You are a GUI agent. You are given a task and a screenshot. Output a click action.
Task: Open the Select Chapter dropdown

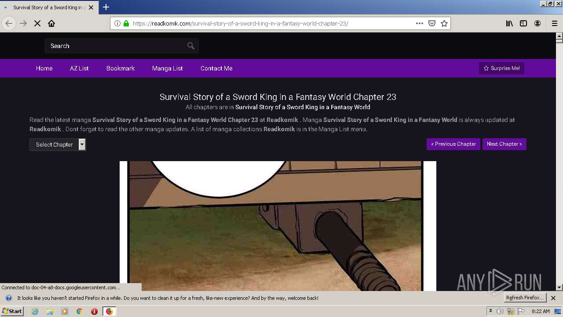[58, 144]
